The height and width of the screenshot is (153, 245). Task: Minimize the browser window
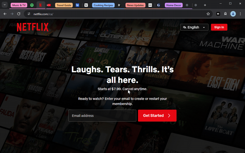click(220, 3)
